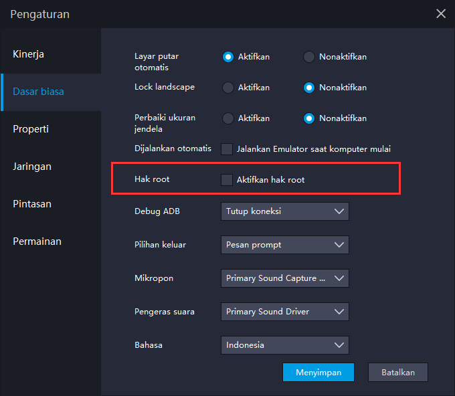This screenshot has height=396, width=455.
Task: Select the Dasar biasa tab
Action: point(51,92)
